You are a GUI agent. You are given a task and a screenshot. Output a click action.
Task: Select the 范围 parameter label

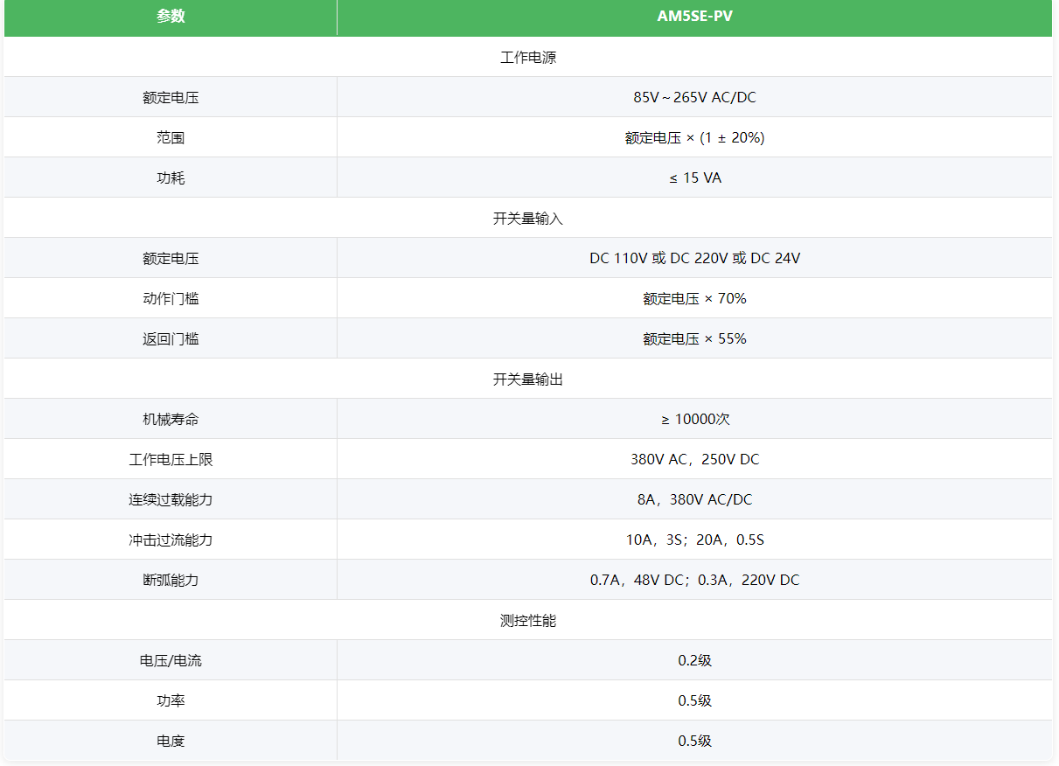tap(171, 137)
